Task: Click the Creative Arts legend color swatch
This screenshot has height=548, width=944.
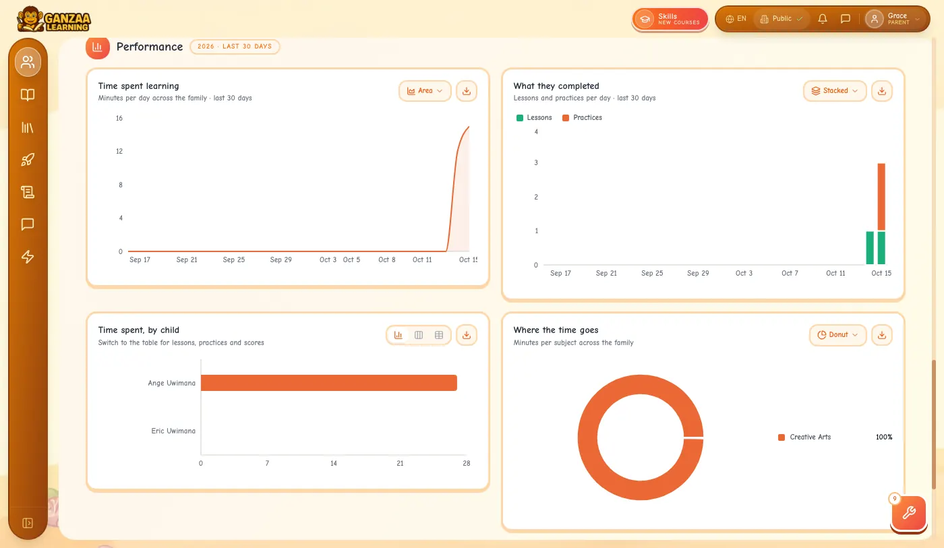Action: [x=782, y=437]
